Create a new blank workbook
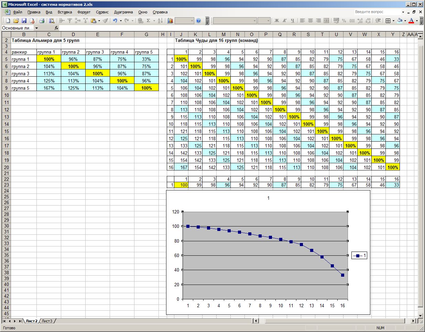425x332 pixels. [x=8, y=21]
